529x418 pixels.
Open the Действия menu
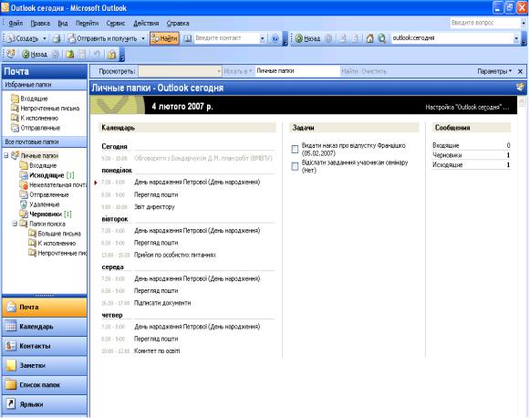coord(146,24)
